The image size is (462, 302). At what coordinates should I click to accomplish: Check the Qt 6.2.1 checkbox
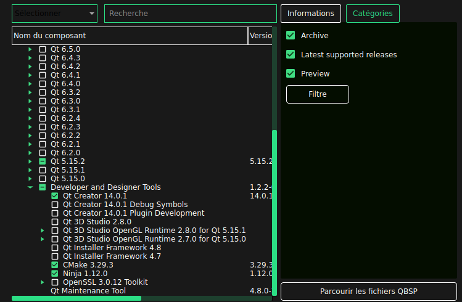point(43,144)
